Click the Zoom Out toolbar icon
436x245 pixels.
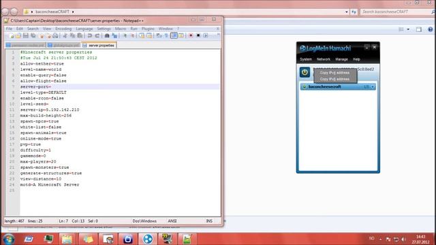(132, 35)
